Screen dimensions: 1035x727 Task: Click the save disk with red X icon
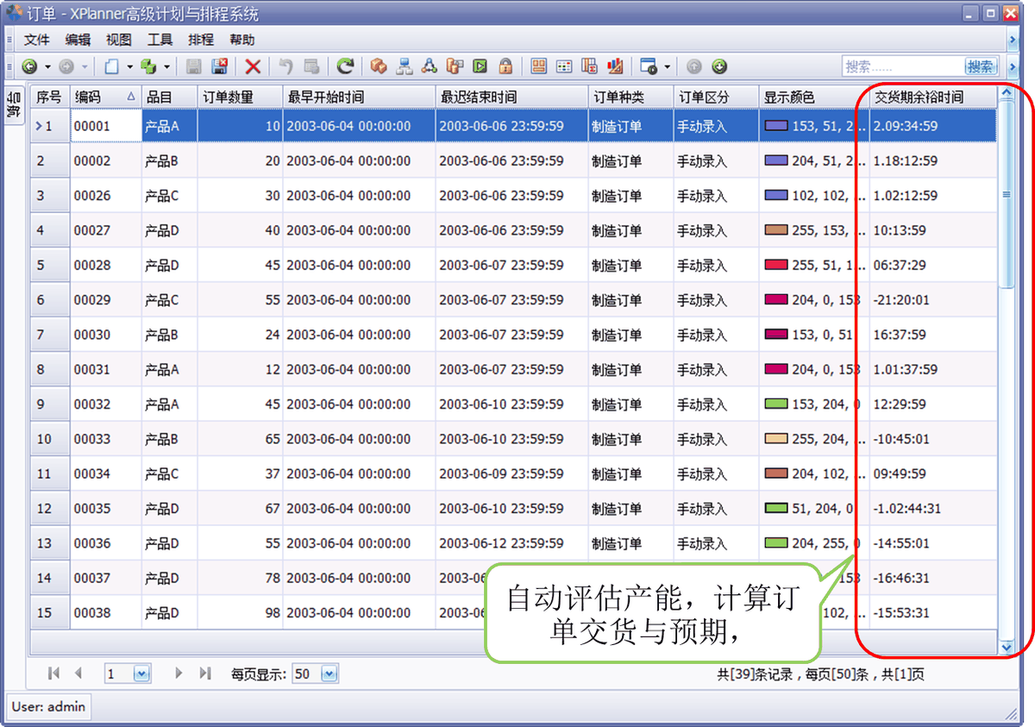219,66
